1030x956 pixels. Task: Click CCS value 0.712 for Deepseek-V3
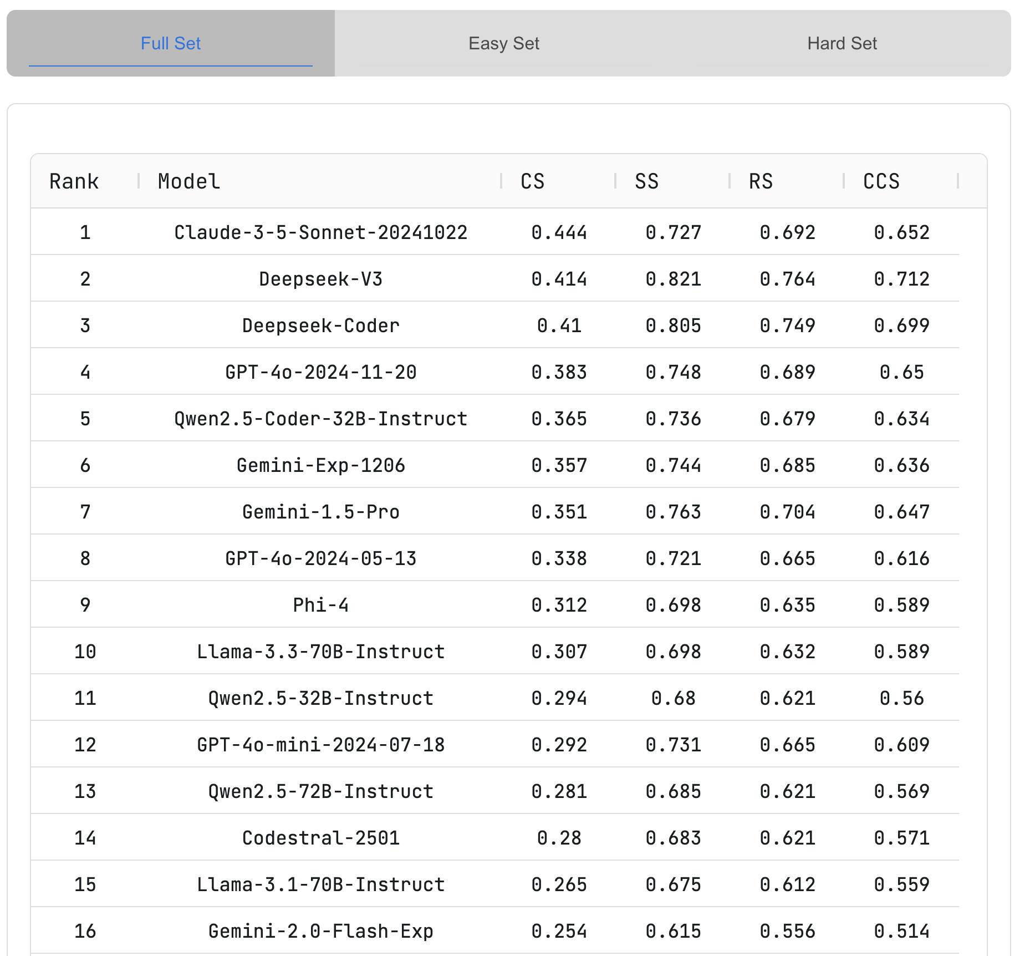click(902, 279)
